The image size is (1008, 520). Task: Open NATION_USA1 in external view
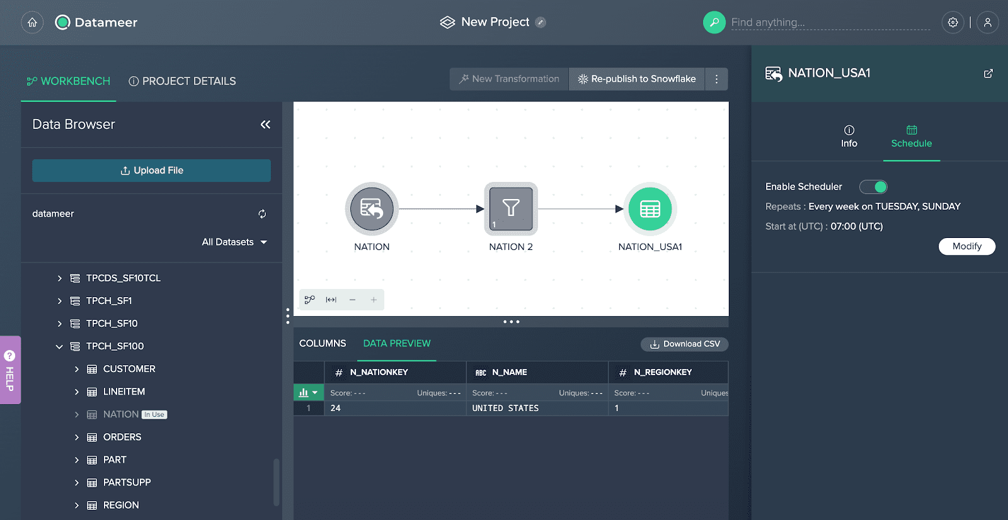(x=988, y=74)
